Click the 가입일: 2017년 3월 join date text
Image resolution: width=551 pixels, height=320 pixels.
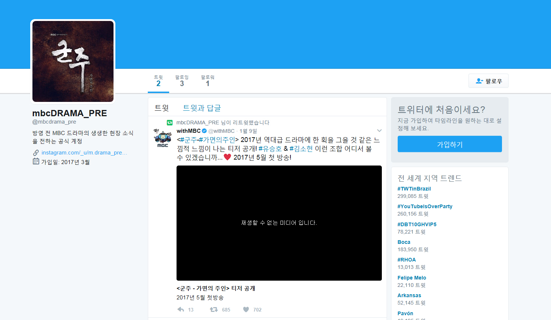[x=66, y=162]
